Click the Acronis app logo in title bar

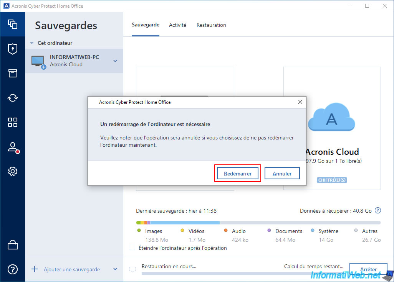coord(6,6)
